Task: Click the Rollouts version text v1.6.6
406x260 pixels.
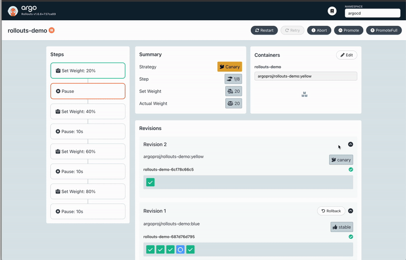Action: 39,14
